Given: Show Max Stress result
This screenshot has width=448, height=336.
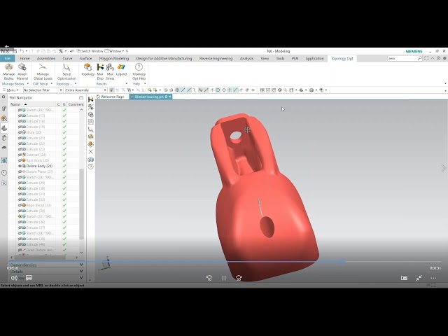Looking at the screenshot, I should (110, 71).
